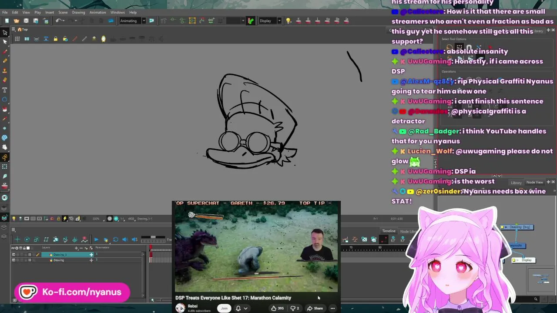Click the Show Grid icon in the Camera toolbar
The height and width of the screenshot is (313, 557).
17,39
